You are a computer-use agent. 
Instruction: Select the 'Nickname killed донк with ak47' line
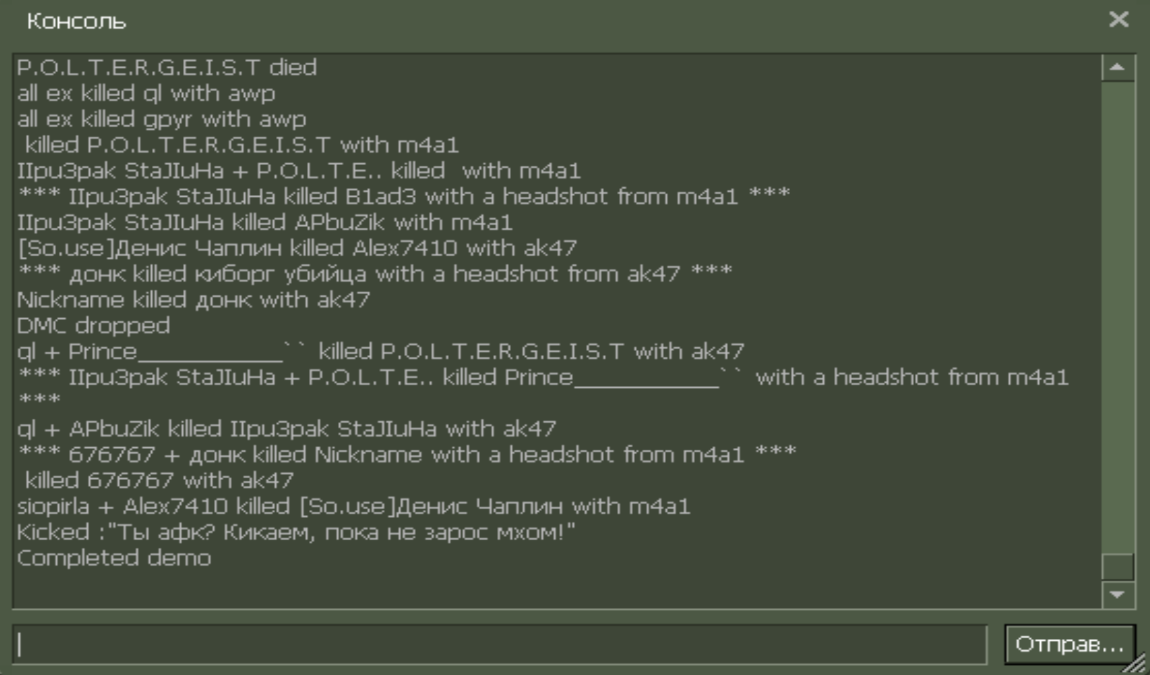pyautogui.click(x=193, y=300)
